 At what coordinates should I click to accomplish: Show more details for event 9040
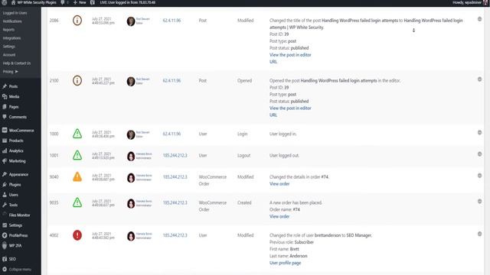(x=479, y=176)
